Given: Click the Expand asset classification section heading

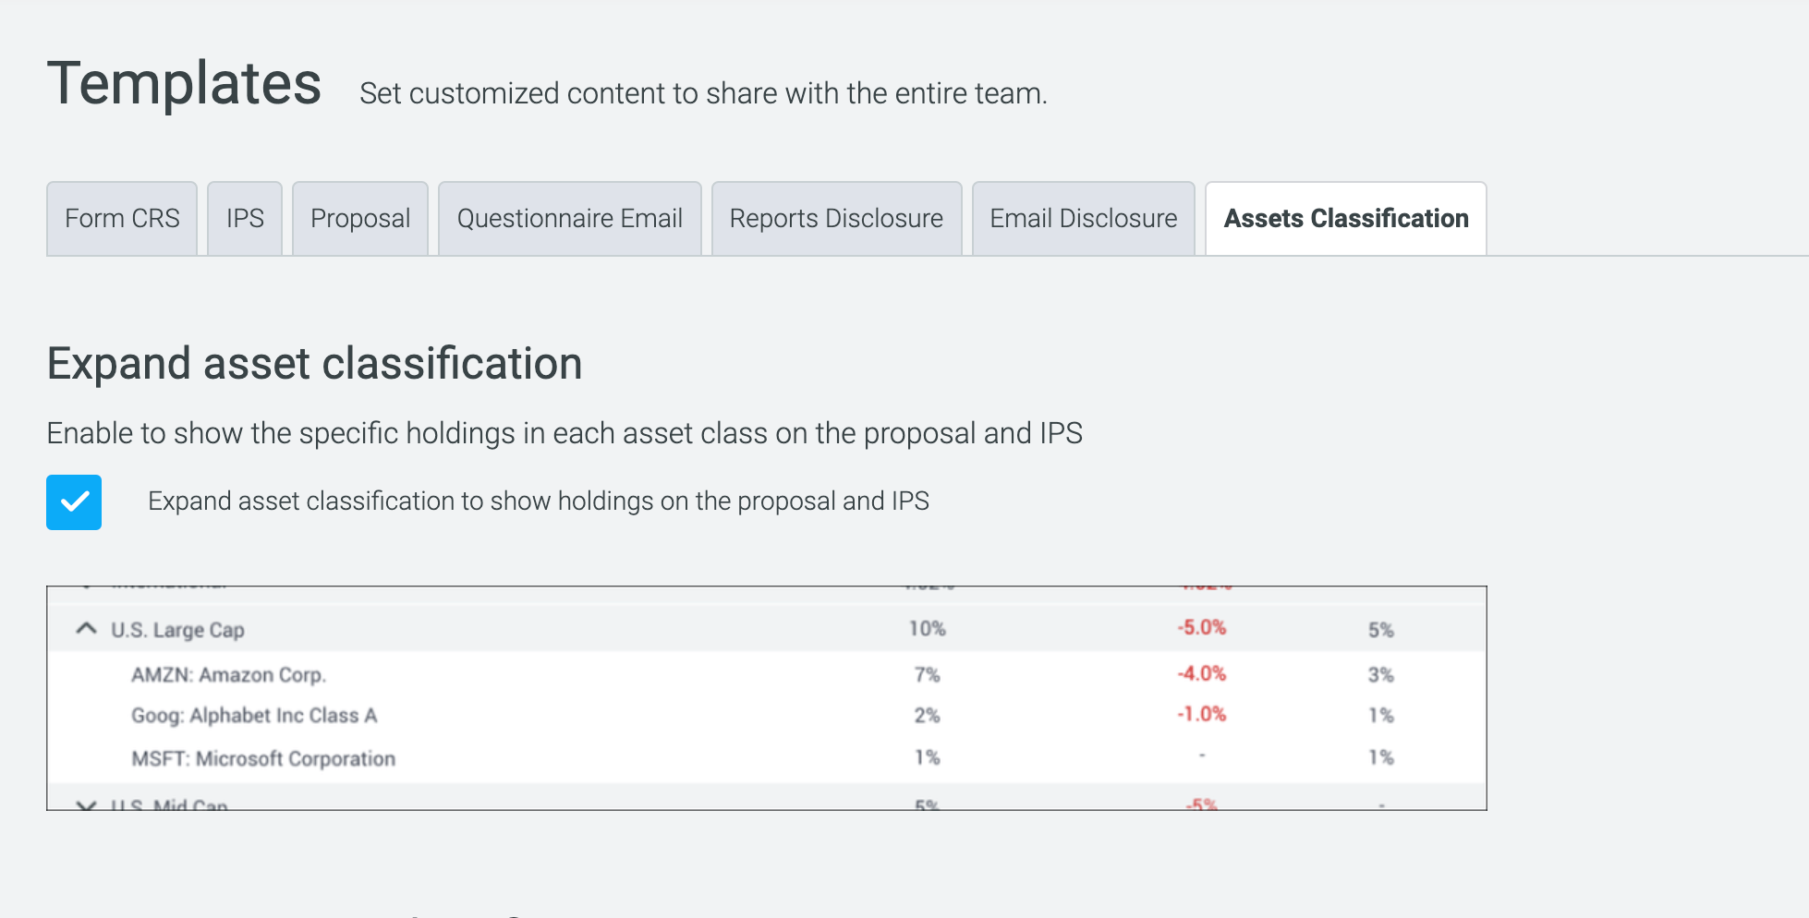Looking at the screenshot, I should [x=314, y=364].
